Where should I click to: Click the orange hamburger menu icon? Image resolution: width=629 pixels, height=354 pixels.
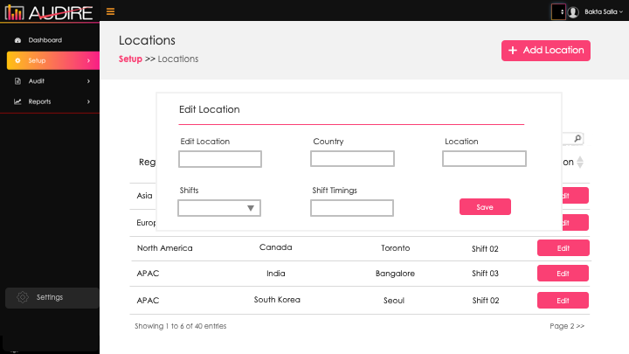pyautogui.click(x=110, y=11)
